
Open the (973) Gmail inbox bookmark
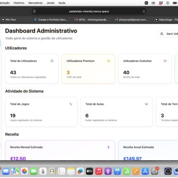[91, 20]
